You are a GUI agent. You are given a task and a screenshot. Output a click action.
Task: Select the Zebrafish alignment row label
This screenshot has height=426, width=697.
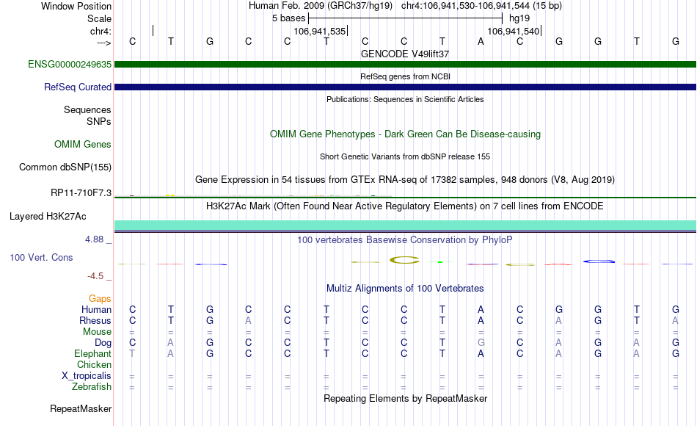pyautogui.click(x=92, y=386)
